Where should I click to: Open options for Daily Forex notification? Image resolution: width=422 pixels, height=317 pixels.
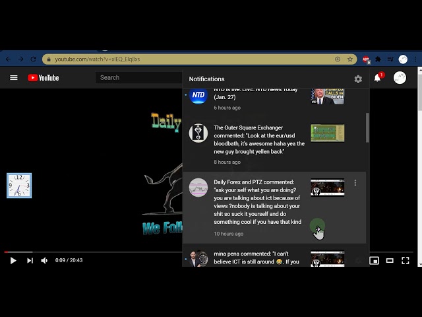(x=355, y=183)
